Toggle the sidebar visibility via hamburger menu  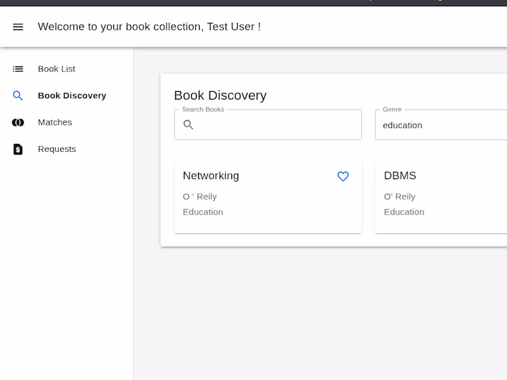click(18, 27)
